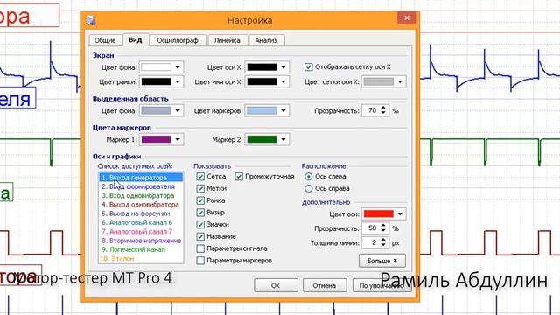Screen dimensions: 560x315
Task: Open the Осциллограф tab
Action: pos(178,40)
